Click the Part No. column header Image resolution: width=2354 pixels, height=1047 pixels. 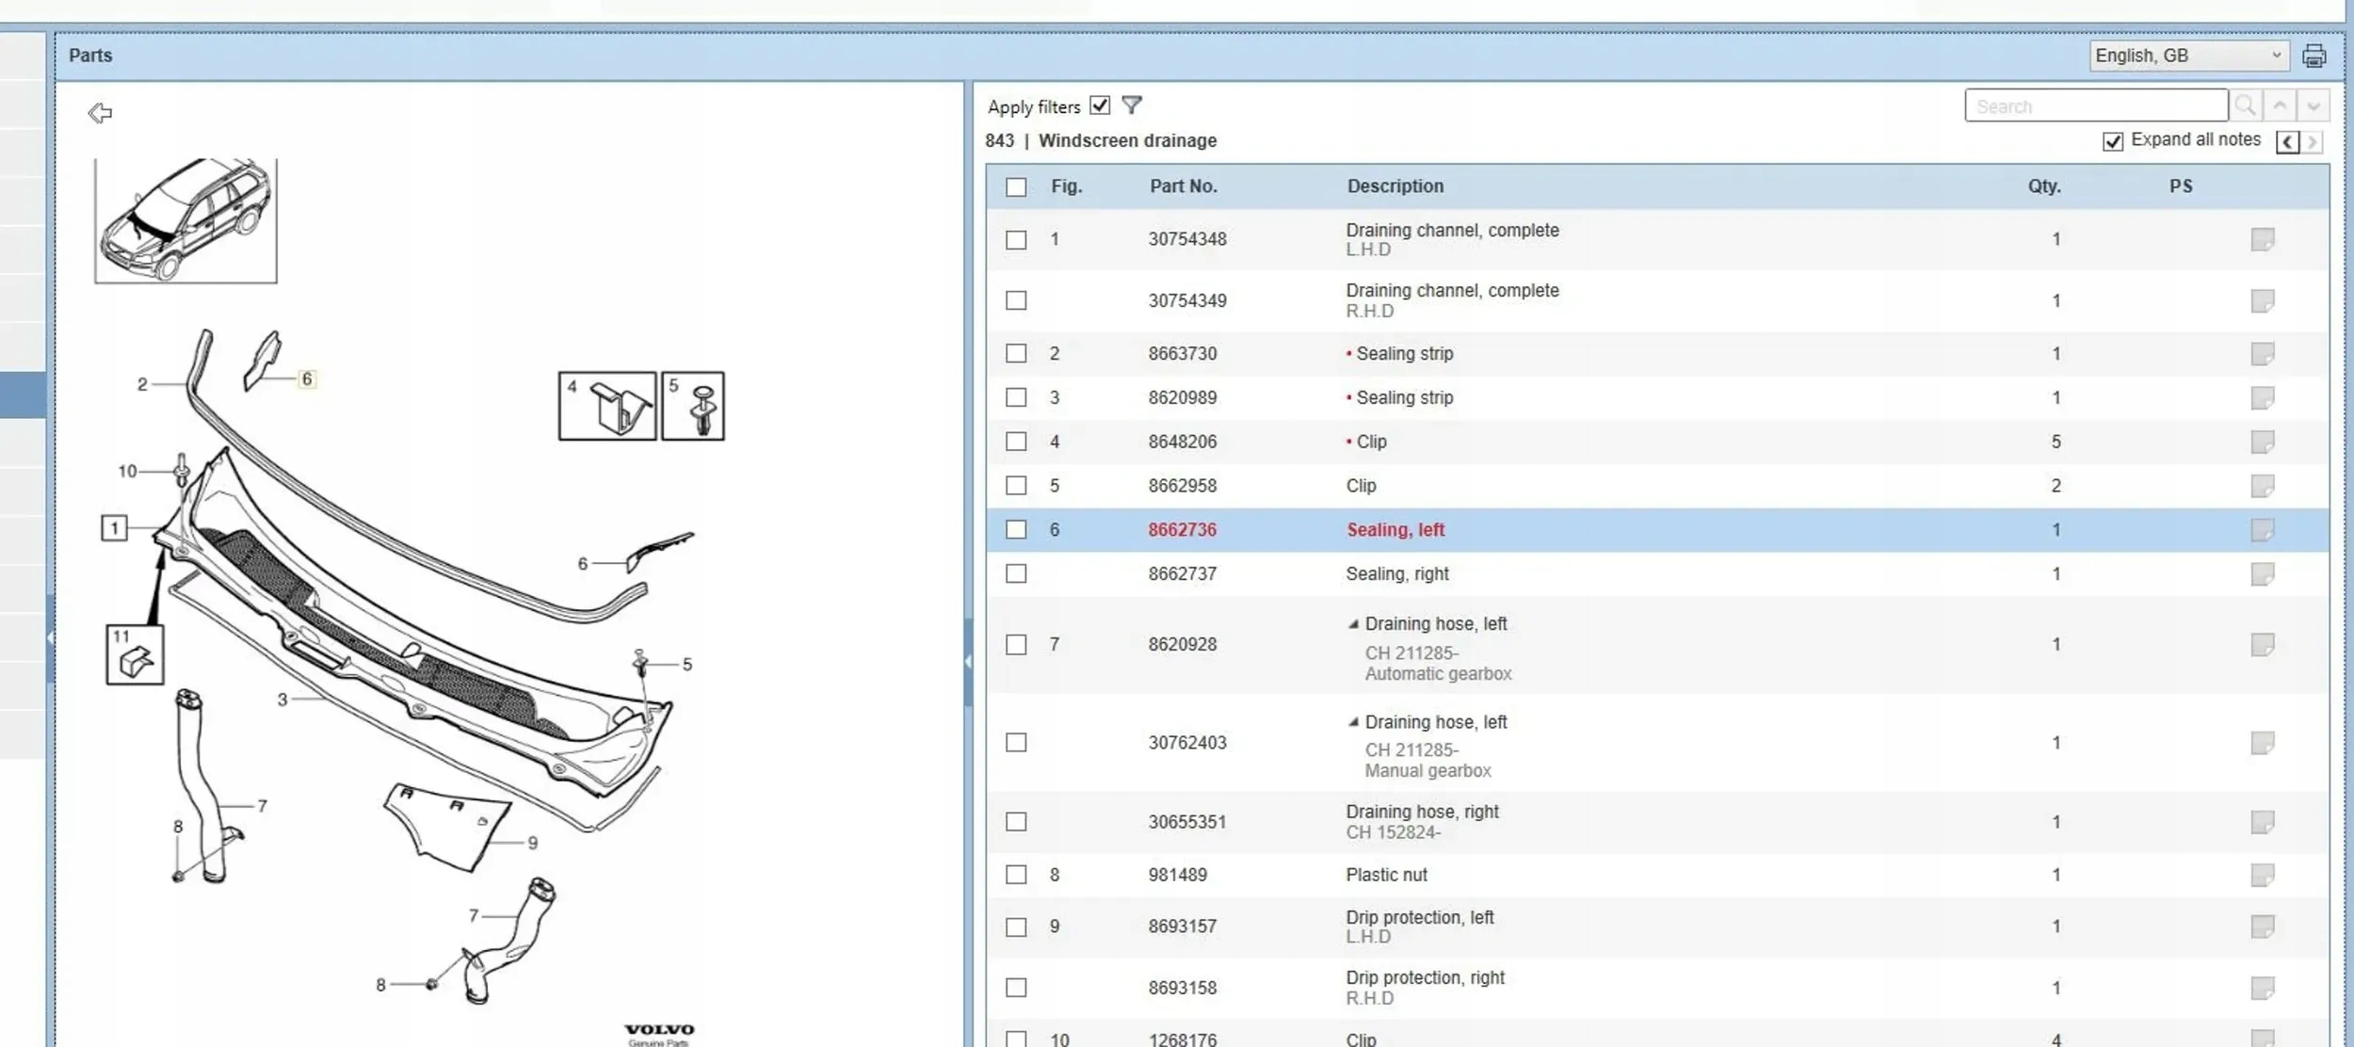tap(1183, 186)
